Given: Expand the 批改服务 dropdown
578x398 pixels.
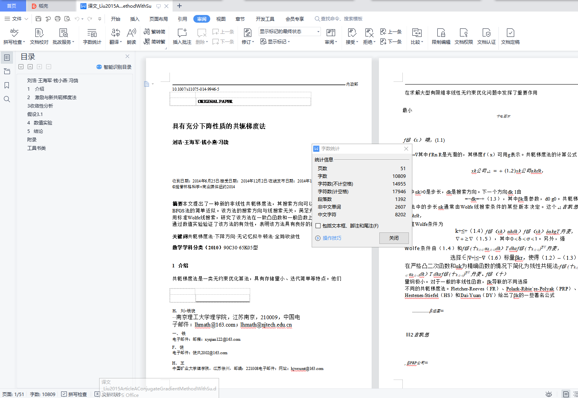Looking at the screenshot, I should pos(73,42).
